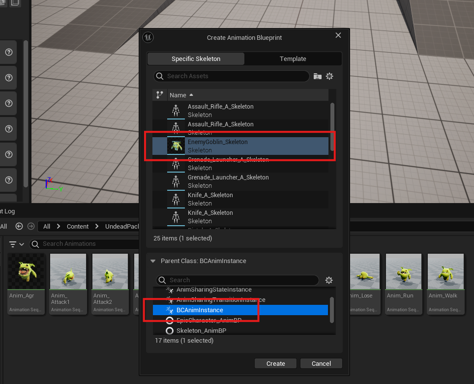Image resolution: width=474 pixels, height=384 pixels.
Task: Select the last Grenade_Launcher_A_Skeleton row
Action: (x=240, y=181)
